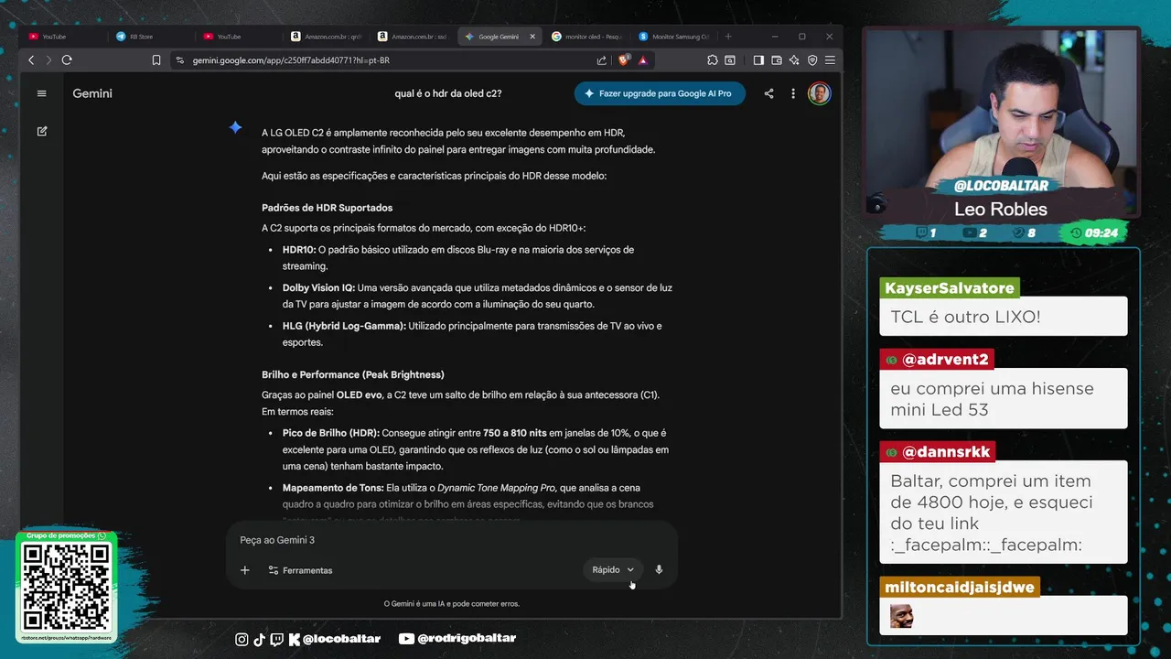The height and width of the screenshot is (659, 1171).
Task: Click the KayserSalvatore chat username
Action: tap(950, 288)
